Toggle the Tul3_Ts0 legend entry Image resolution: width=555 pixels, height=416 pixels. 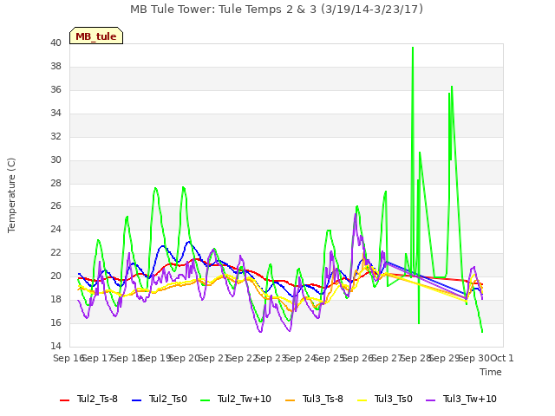pos(385,399)
